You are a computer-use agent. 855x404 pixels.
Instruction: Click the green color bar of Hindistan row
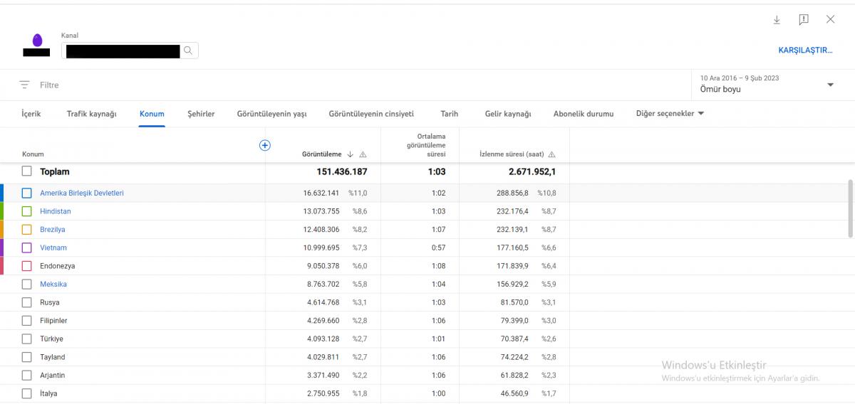click(2, 211)
